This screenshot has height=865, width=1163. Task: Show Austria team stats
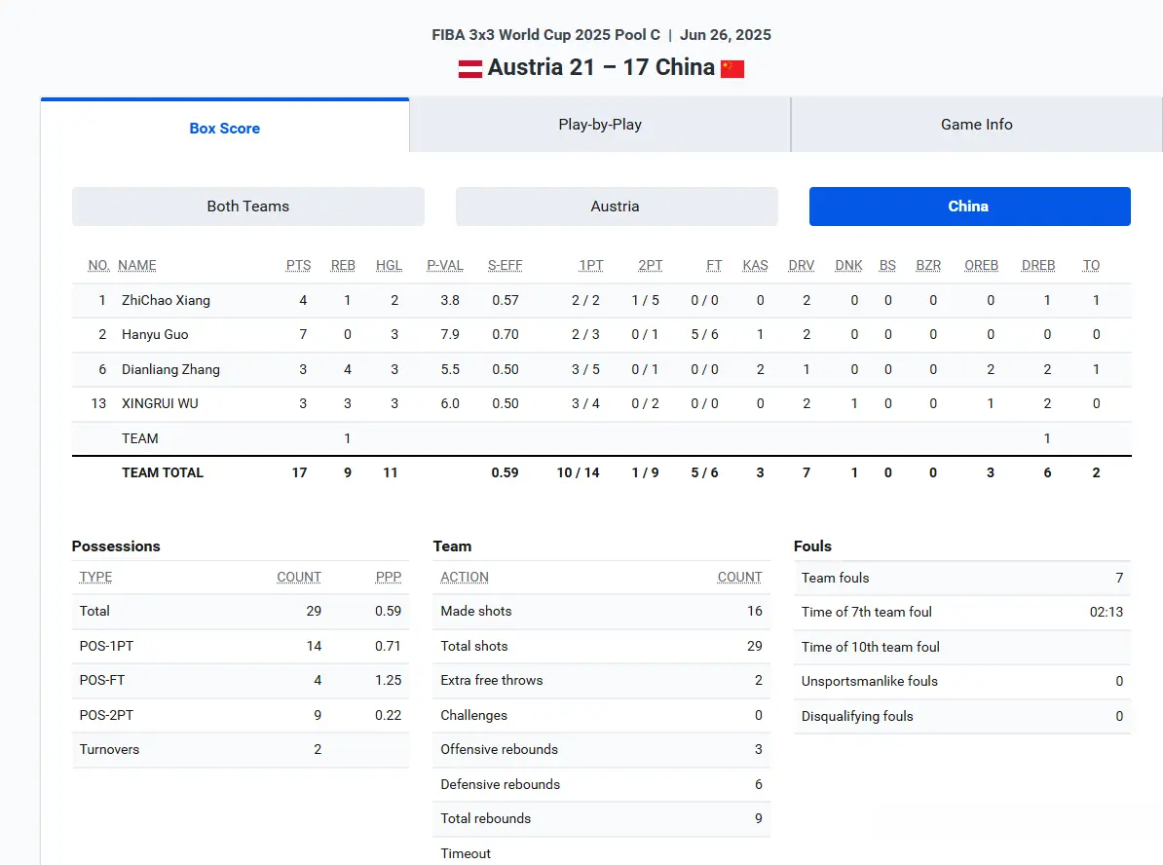tap(616, 207)
